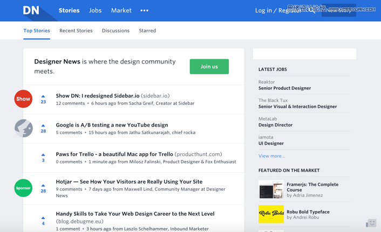Image resolution: width=381 pixels, height=232 pixels.
Task: Open the Paws for Trello story title
Action: point(114,154)
